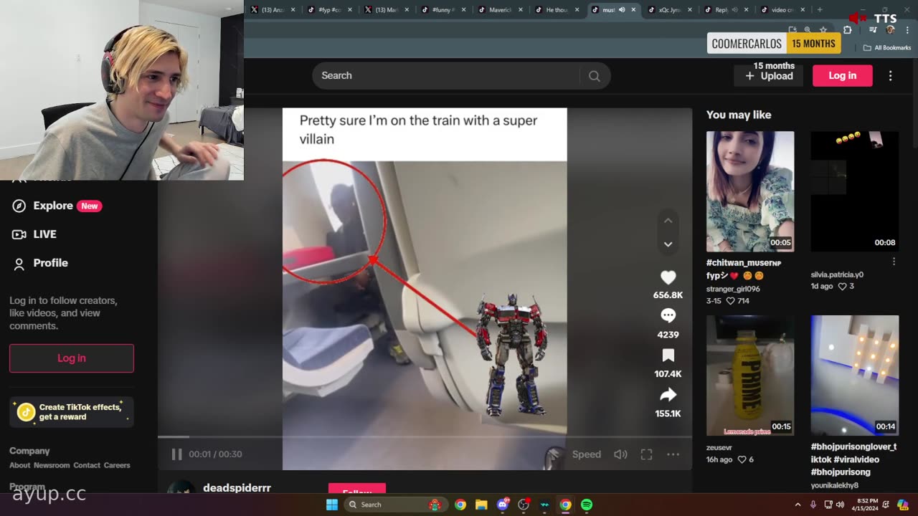Open the Speed playback option

coord(586,454)
